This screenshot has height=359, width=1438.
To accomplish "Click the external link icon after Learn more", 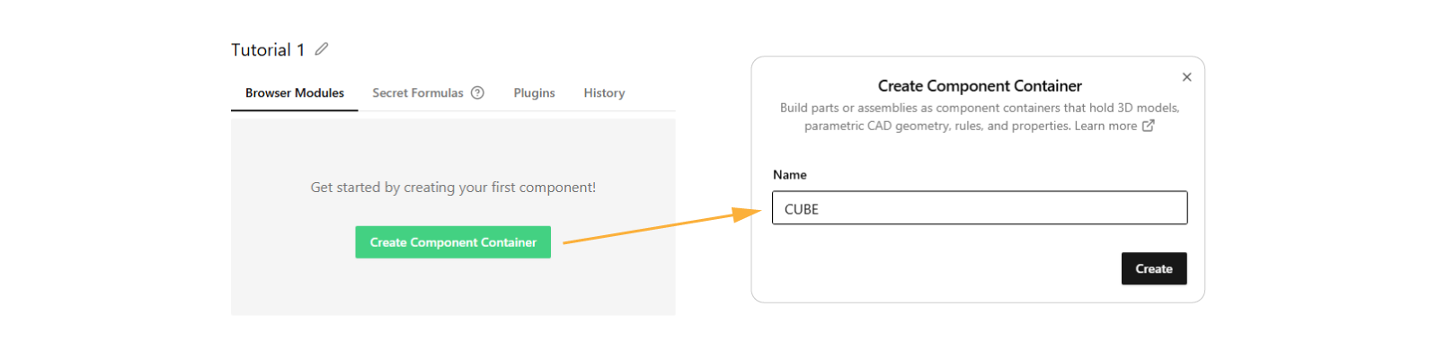I will coord(1148,126).
